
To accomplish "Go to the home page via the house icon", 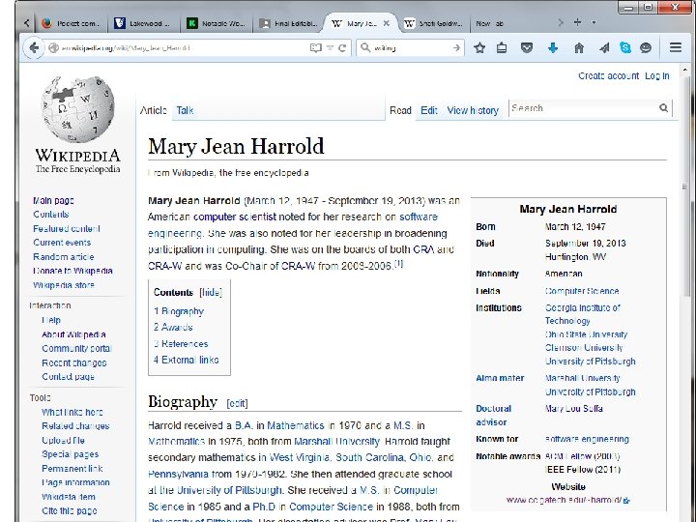I will 579,47.
